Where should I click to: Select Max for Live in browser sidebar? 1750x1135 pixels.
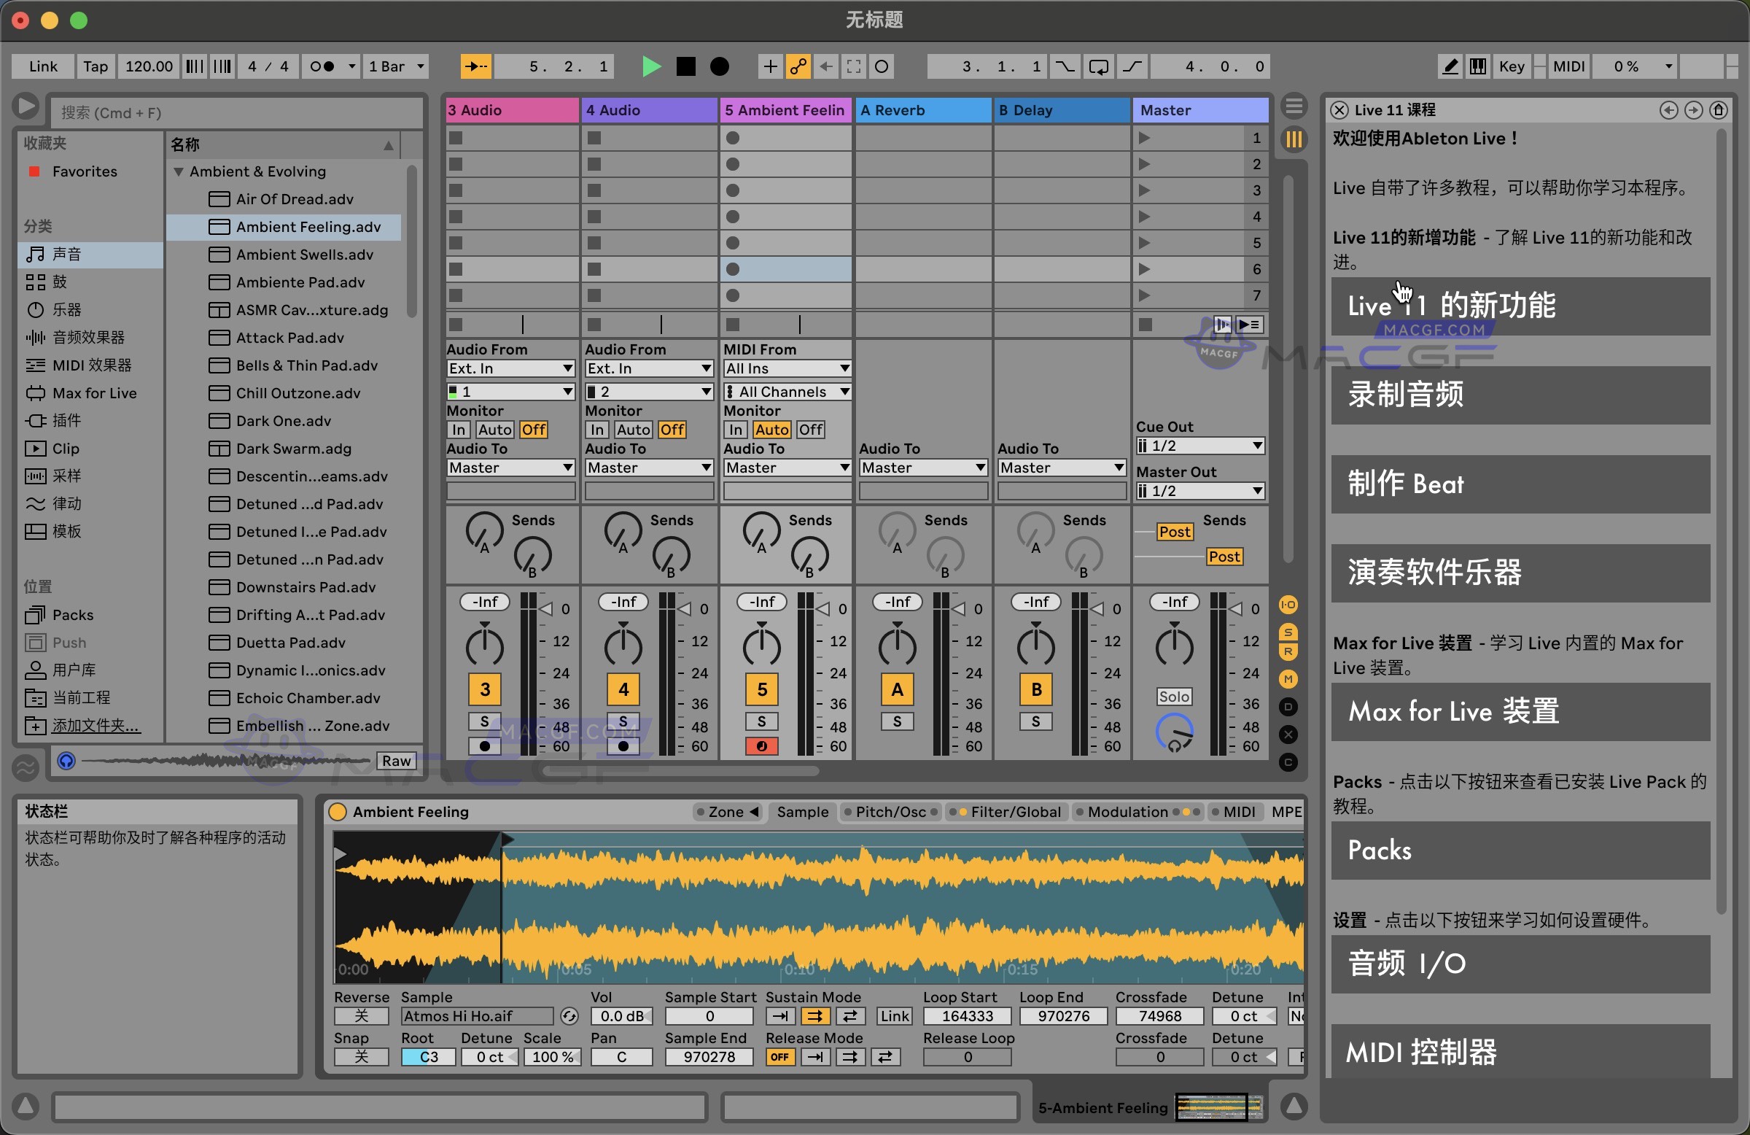pos(93,392)
